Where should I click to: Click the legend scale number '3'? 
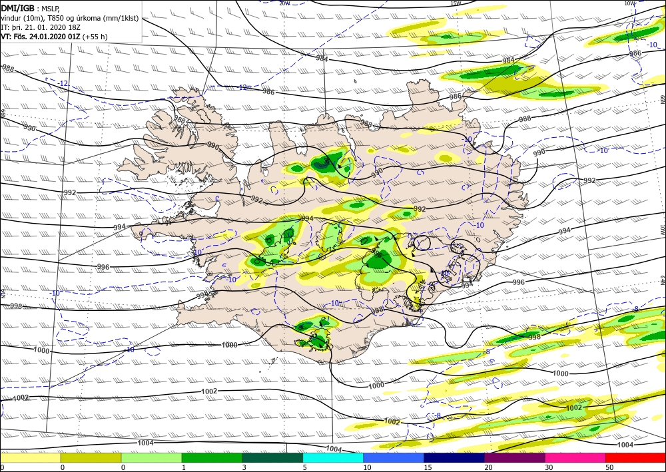coord(244,467)
